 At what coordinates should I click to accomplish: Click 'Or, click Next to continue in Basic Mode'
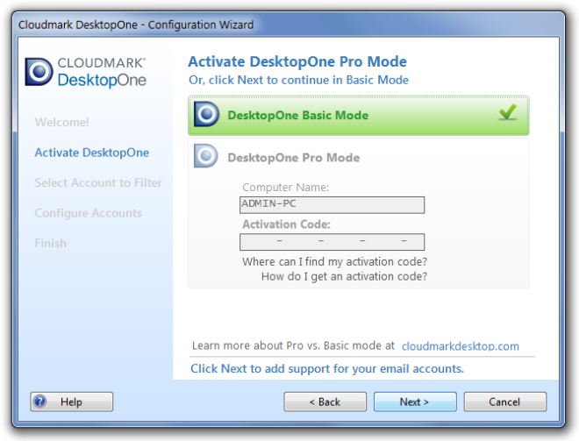(298, 80)
